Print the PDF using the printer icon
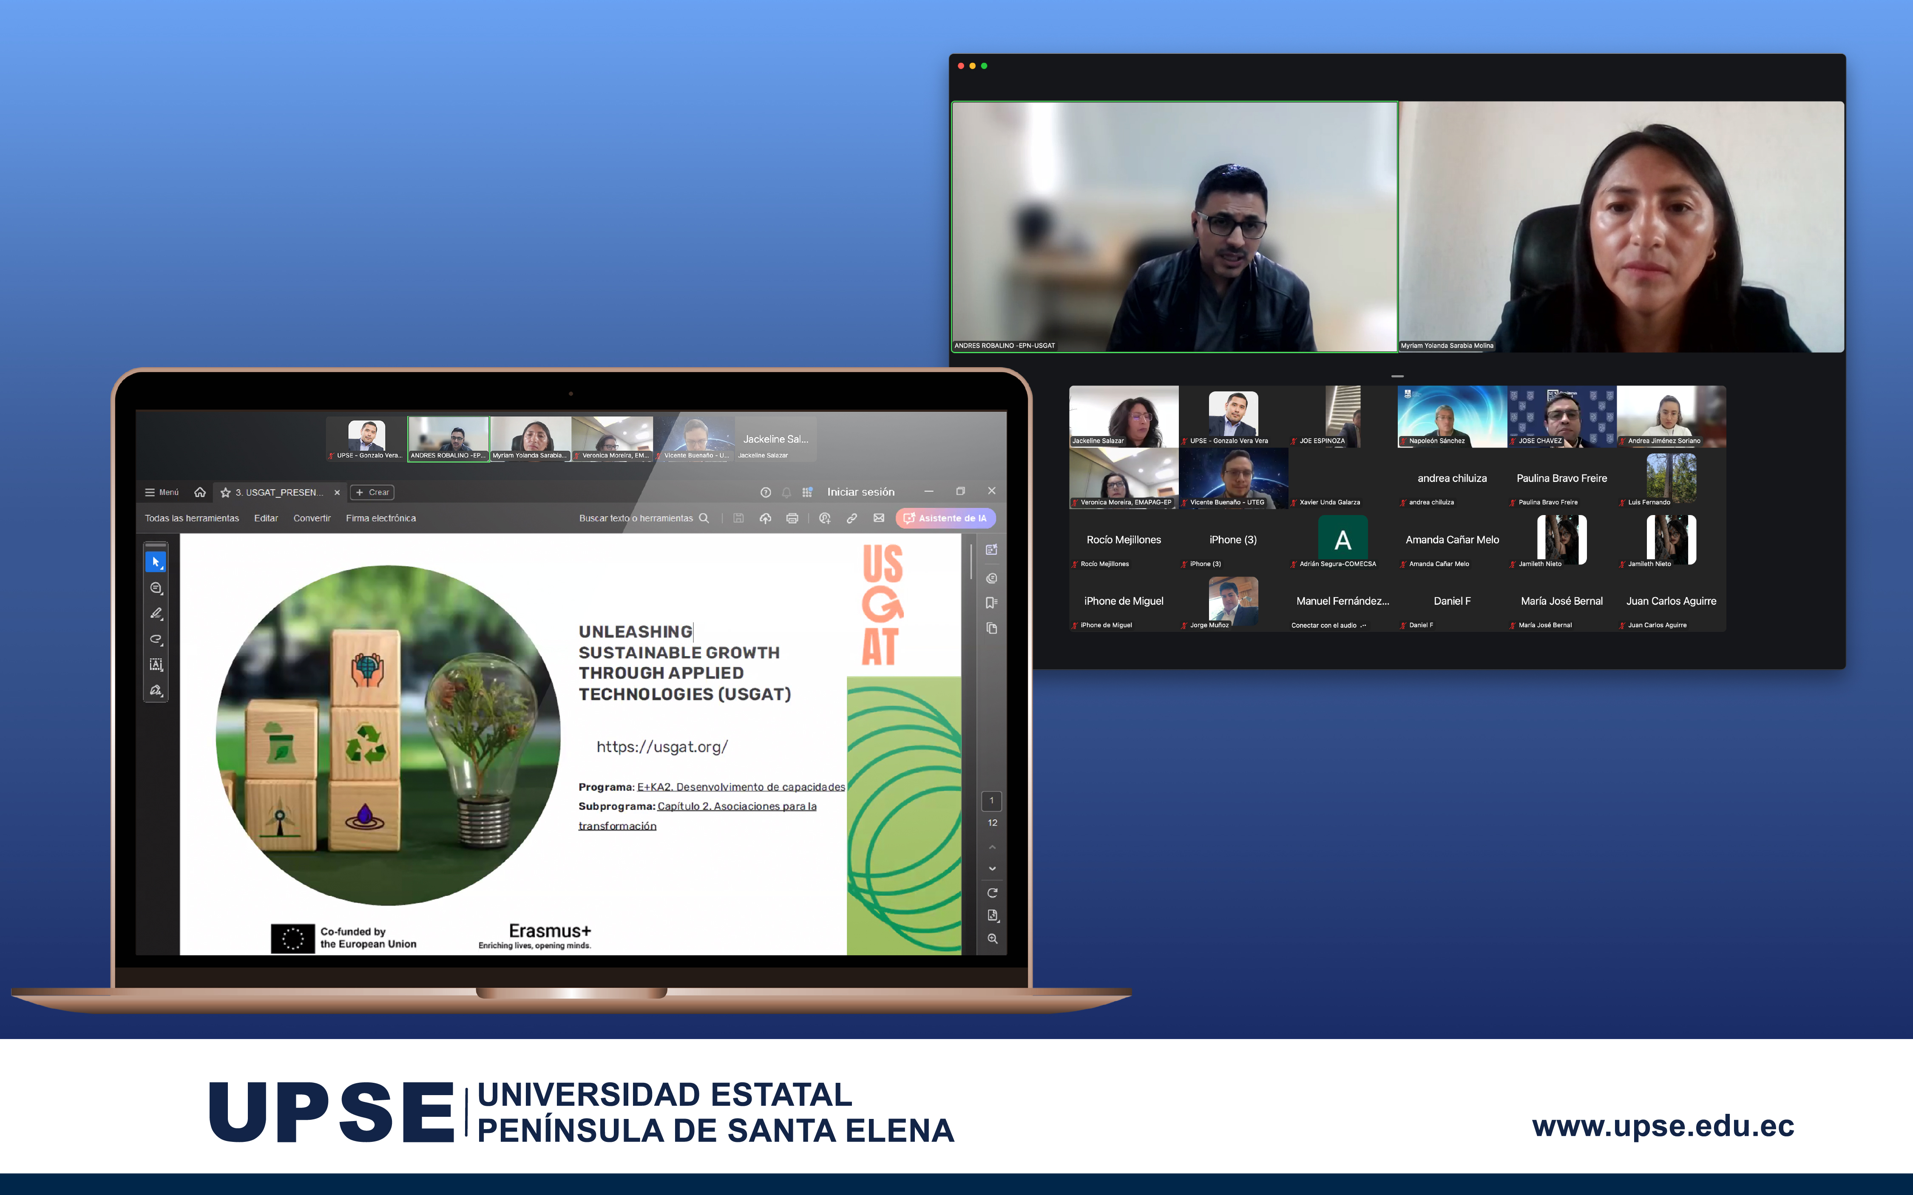This screenshot has width=1913, height=1195. coord(792,518)
